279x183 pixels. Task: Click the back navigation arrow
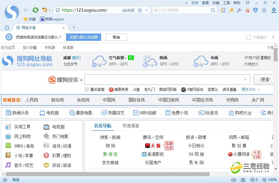pos(26,10)
